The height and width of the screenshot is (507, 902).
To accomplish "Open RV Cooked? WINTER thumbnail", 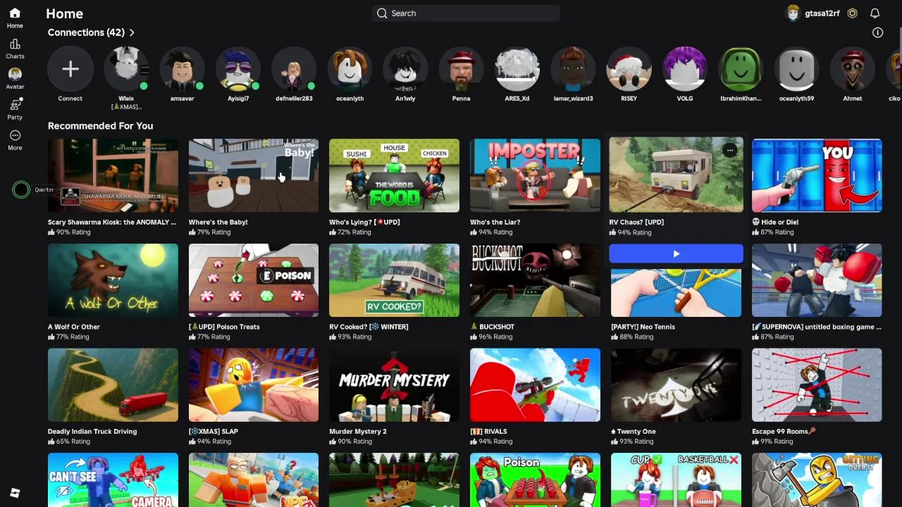I will point(394,280).
